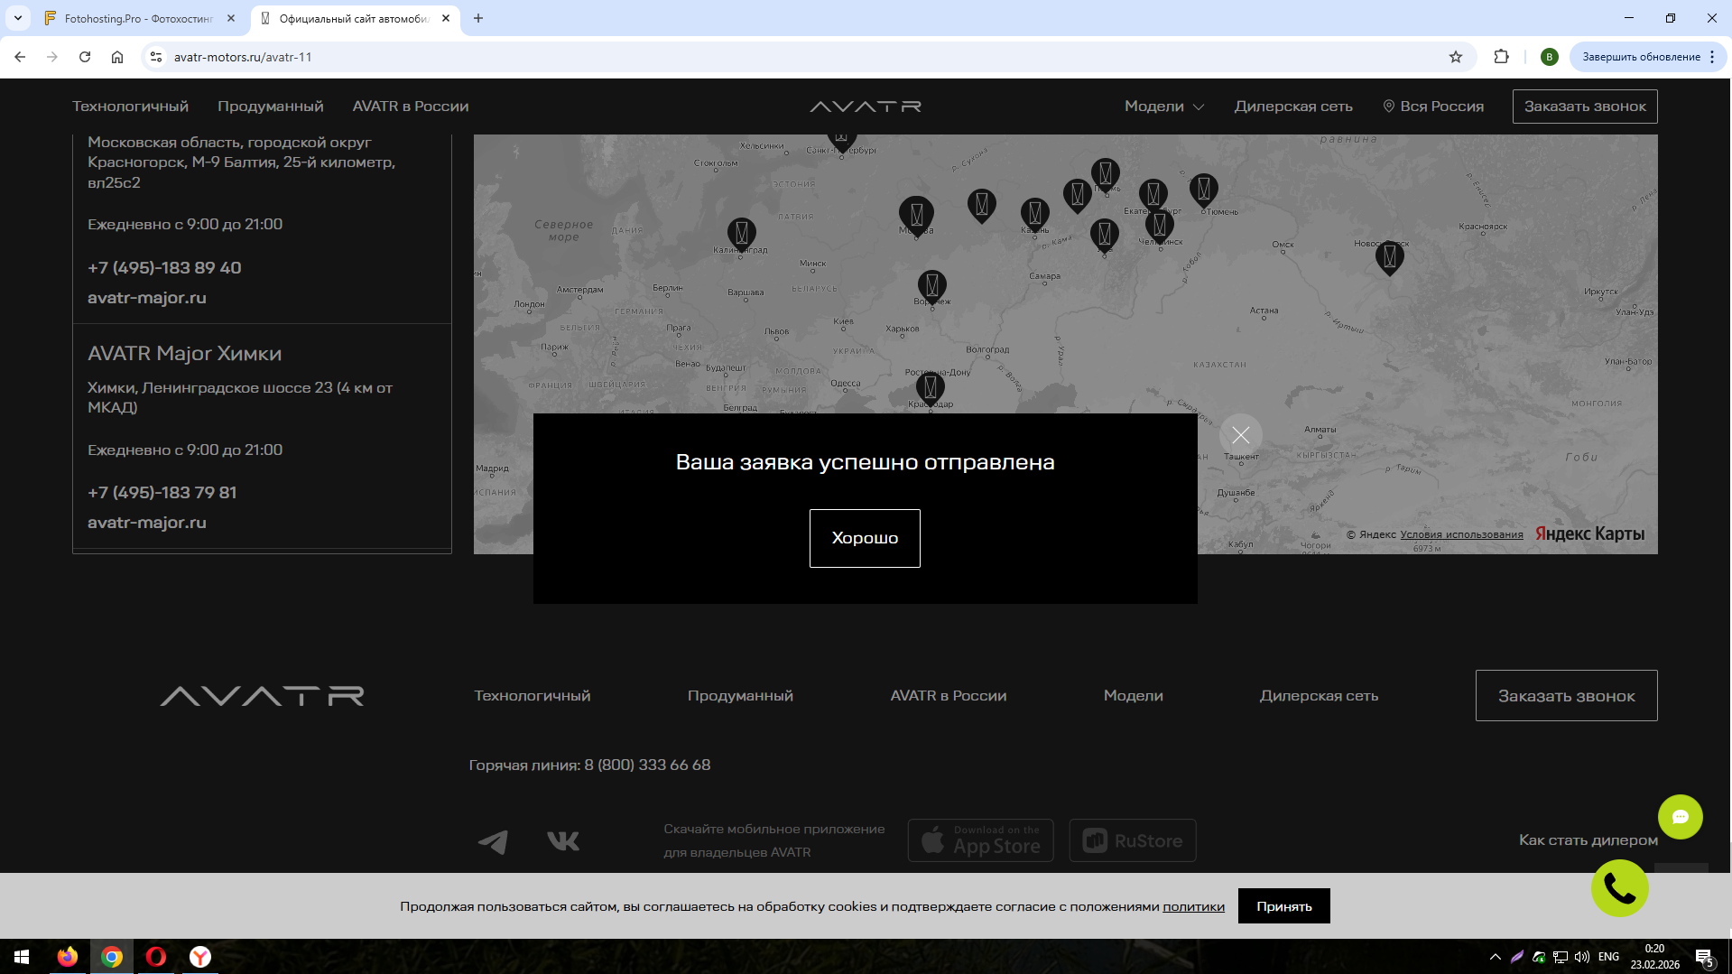
Task: Select the Kaliningrad dealer map marker
Action: (x=741, y=233)
